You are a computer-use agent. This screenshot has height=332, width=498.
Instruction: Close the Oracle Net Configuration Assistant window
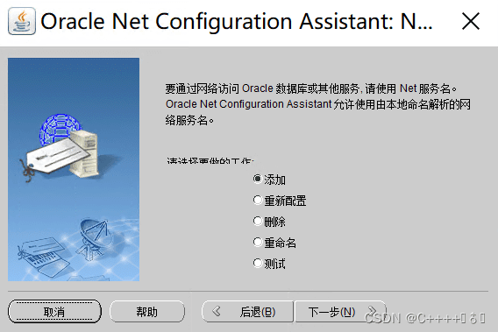coord(470,21)
